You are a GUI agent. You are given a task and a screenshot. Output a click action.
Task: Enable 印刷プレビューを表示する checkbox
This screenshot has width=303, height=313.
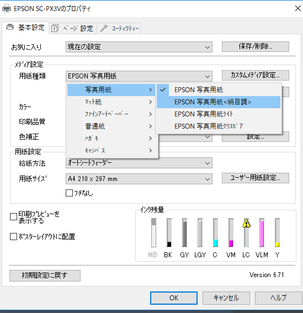(13, 217)
